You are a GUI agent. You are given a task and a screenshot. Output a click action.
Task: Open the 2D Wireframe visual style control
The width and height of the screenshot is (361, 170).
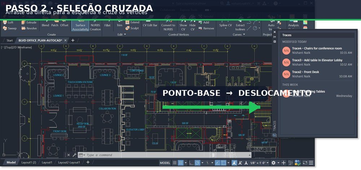pos(22,47)
